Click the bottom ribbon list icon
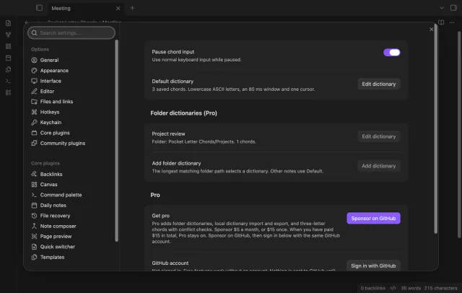 point(8,92)
